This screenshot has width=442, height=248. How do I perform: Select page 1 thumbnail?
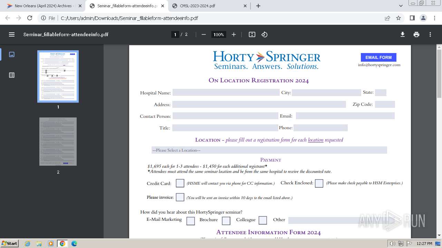[58, 76]
